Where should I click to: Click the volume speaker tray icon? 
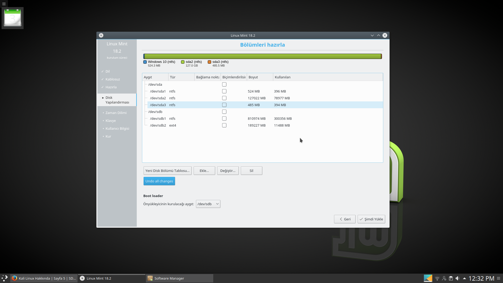pos(457,278)
